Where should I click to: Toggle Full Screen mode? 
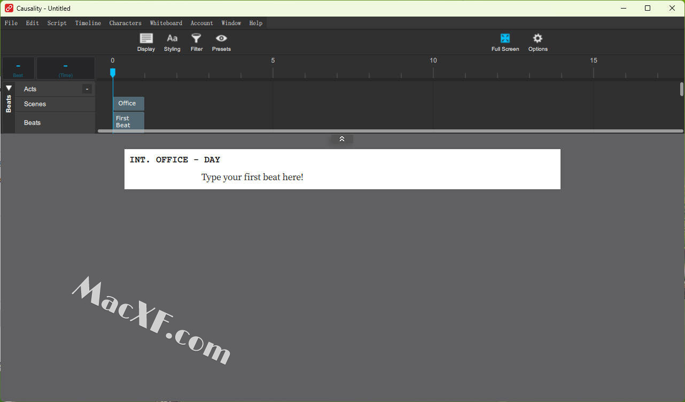pyautogui.click(x=505, y=42)
